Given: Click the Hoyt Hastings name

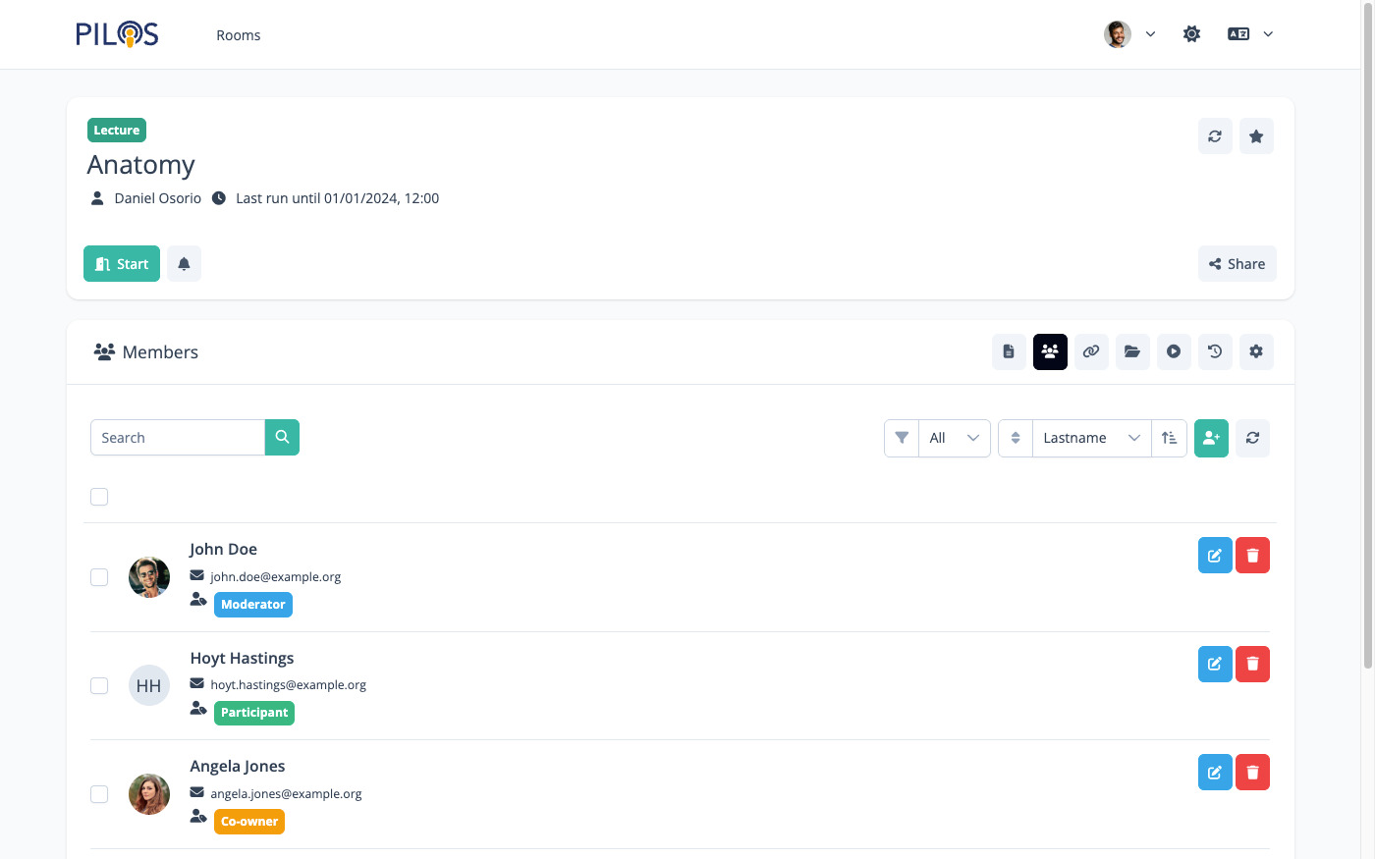Looking at the screenshot, I should click(243, 658).
